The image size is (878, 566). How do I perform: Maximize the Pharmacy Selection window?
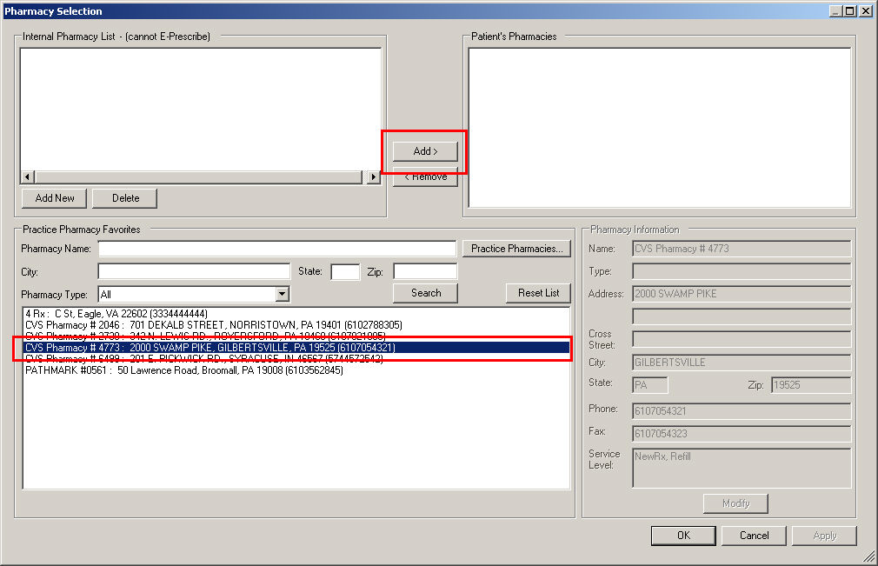coord(850,10)
